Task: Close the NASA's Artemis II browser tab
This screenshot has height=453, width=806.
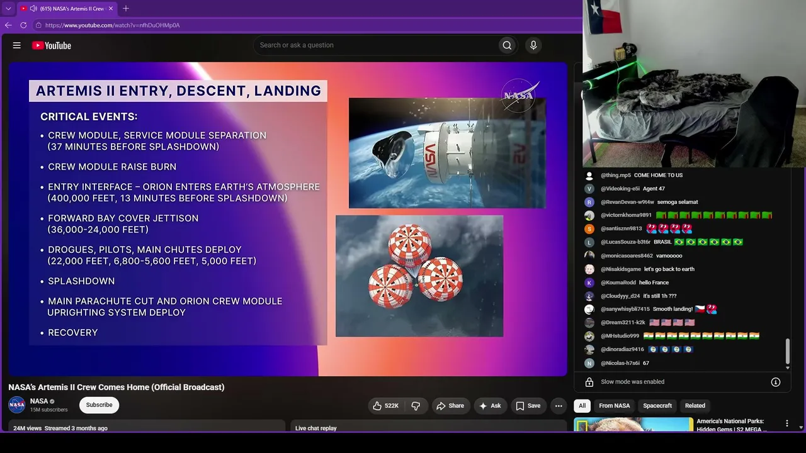Action: pyautogui.click(x=111, y=9)
